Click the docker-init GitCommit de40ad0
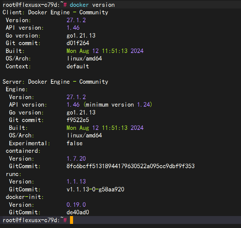The image size is (241, 228). click(x=78, y=212)
